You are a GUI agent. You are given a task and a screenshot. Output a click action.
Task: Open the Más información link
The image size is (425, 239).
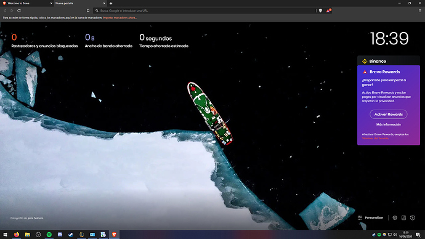[389, 124]
